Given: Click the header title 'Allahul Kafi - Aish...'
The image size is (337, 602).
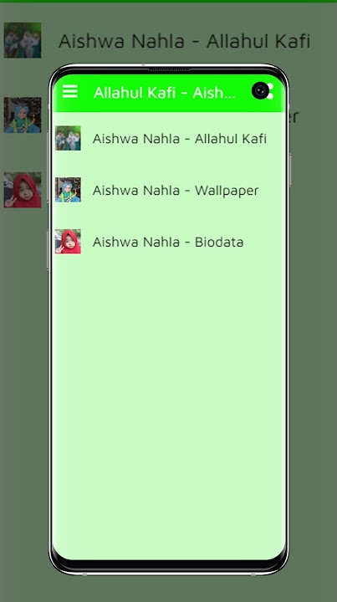Looking at the screenshot, I should pyautogui.click(x=164, y=93).
